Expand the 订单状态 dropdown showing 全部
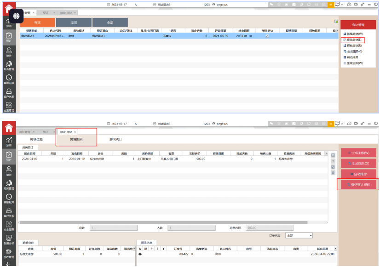Screen dimensions: 380x267 click(x=299, y=235)
